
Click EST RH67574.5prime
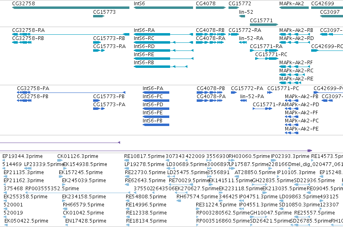tap(179, 201)
